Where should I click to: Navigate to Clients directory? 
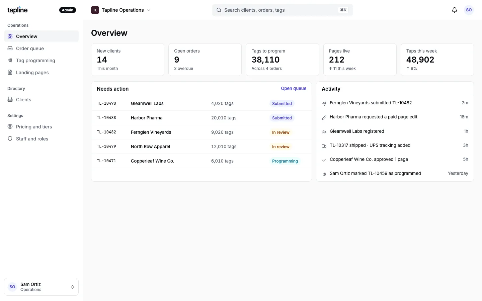tap(41, 99)
